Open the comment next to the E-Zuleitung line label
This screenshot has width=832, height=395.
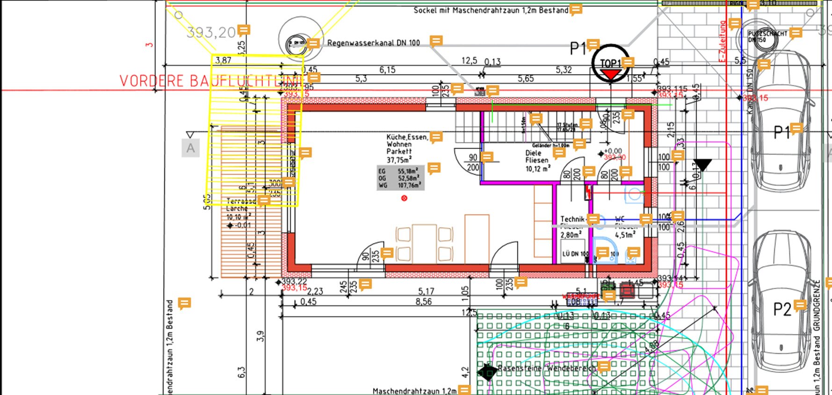point(735,23)
